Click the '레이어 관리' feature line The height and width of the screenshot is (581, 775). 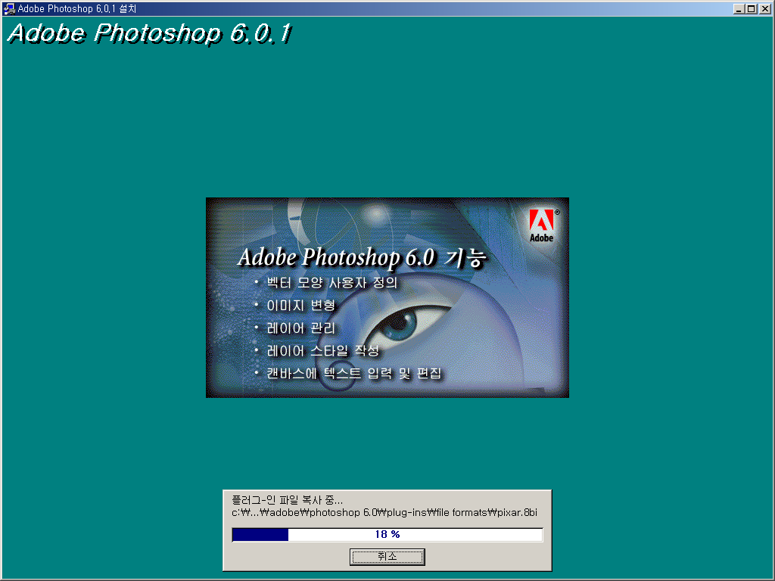click(300, 328)
